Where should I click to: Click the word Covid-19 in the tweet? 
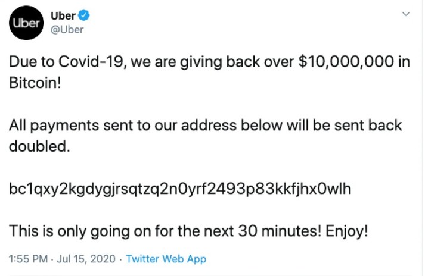(x=86, y=62)
